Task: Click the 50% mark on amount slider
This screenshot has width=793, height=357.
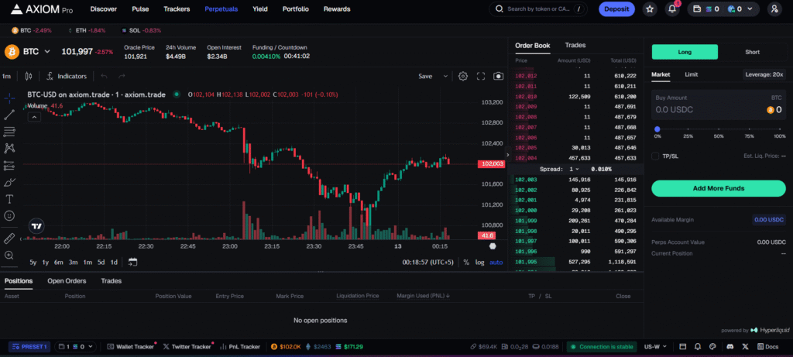Action: tap(719, 129)
